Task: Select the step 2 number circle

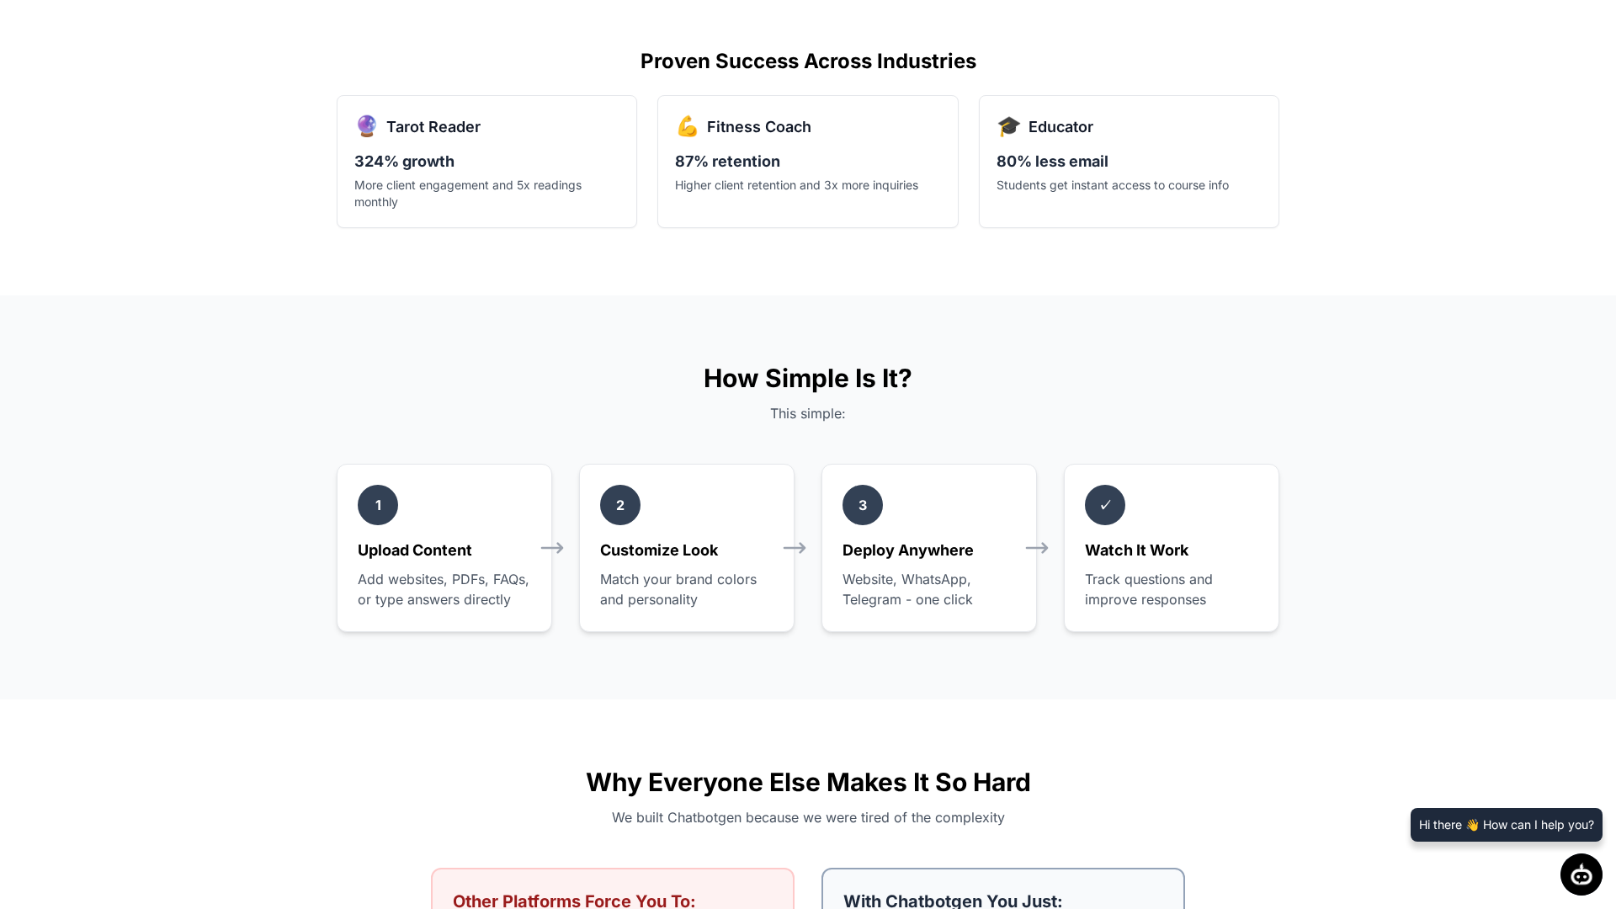Action: (x=620, y=505)
